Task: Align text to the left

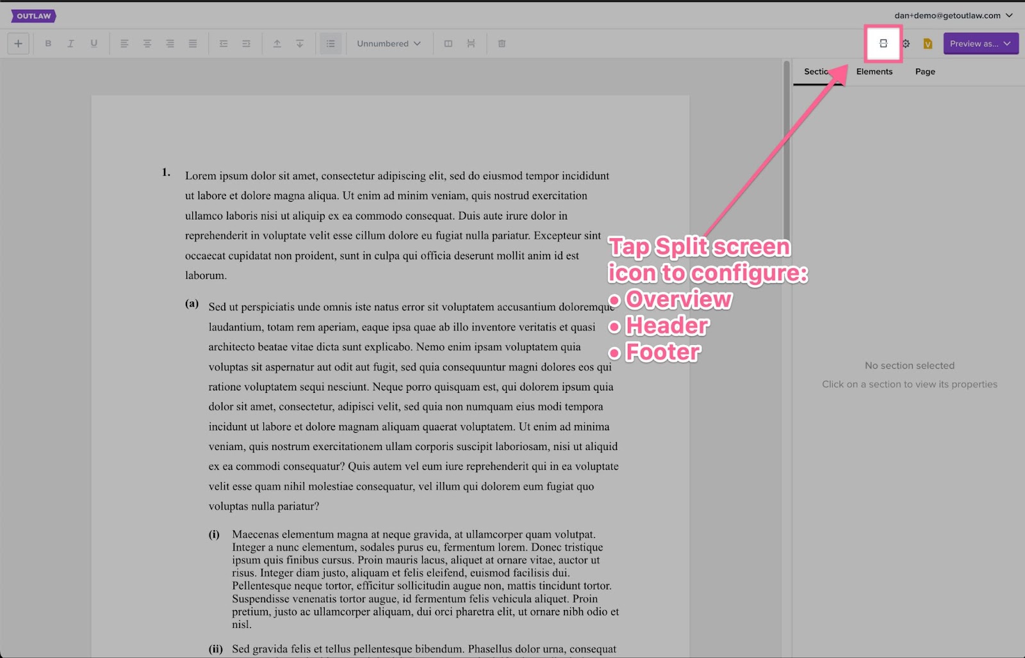Action: pyautogui.click(x=124, y=44)
